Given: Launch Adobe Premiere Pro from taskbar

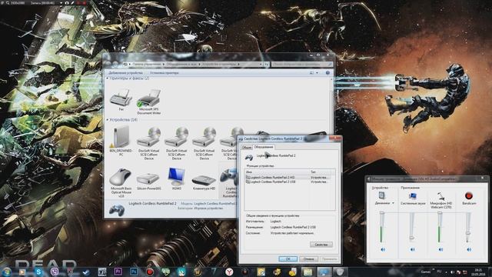Looking at the screenshot, I should [x=118, y=272].
